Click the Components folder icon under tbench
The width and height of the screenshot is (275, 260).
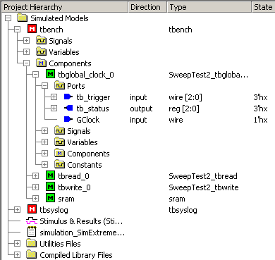pos(41,63)
